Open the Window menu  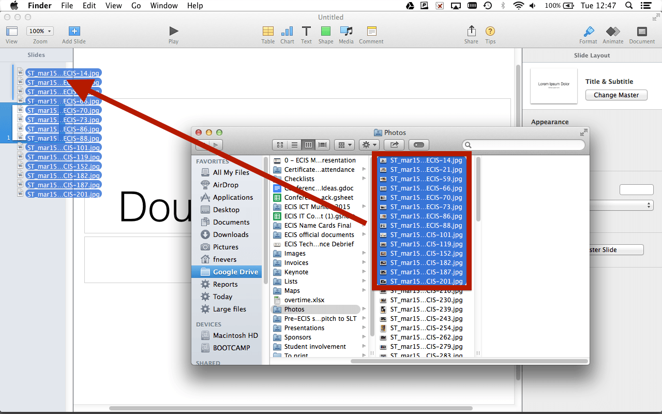tap(164, 5)
